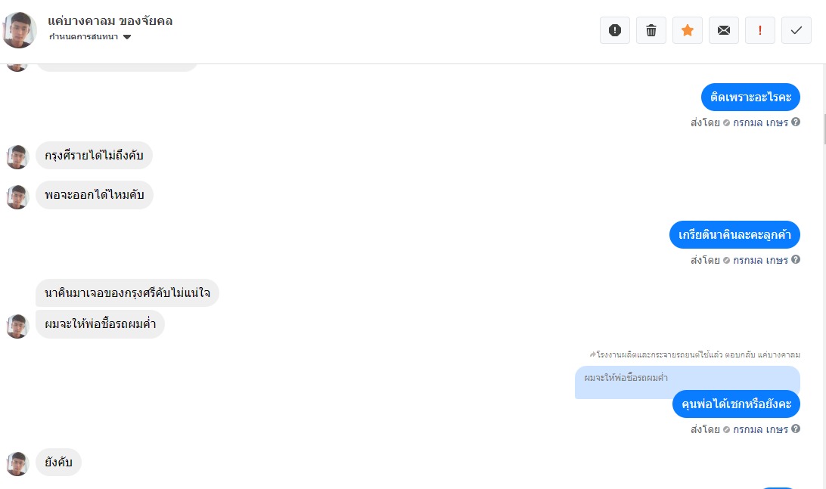The image size is (826, 489).
Task: Click sender name under 'ติดเพราะอะไรคะ'
Action: 760,122
